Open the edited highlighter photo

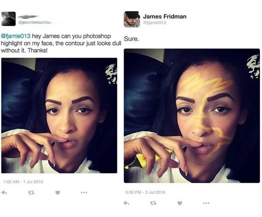click(192, 116)
